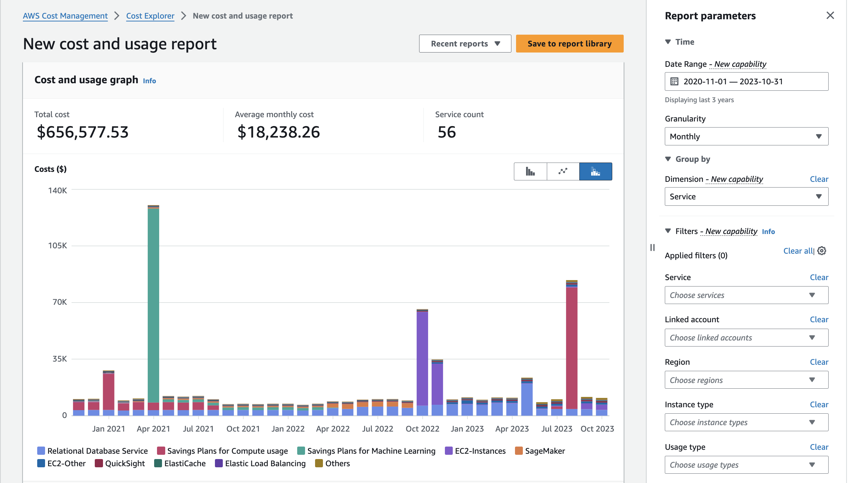849x483 pixels.
Task: Toggle ElastiCache legend swatch
Action: (x=158, y=463)
